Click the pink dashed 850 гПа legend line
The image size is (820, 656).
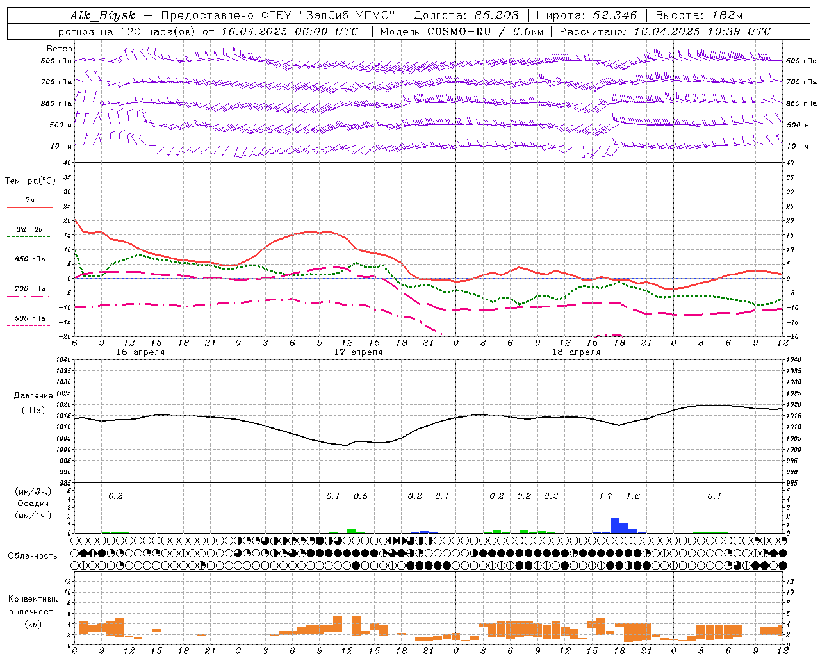point(28,266)
